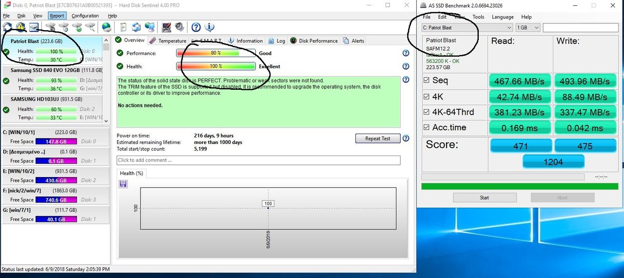This screenshot has height=278, width=624.
Task: Click the blue info bubble toolbar icon
Action: [x=210, y=27]
